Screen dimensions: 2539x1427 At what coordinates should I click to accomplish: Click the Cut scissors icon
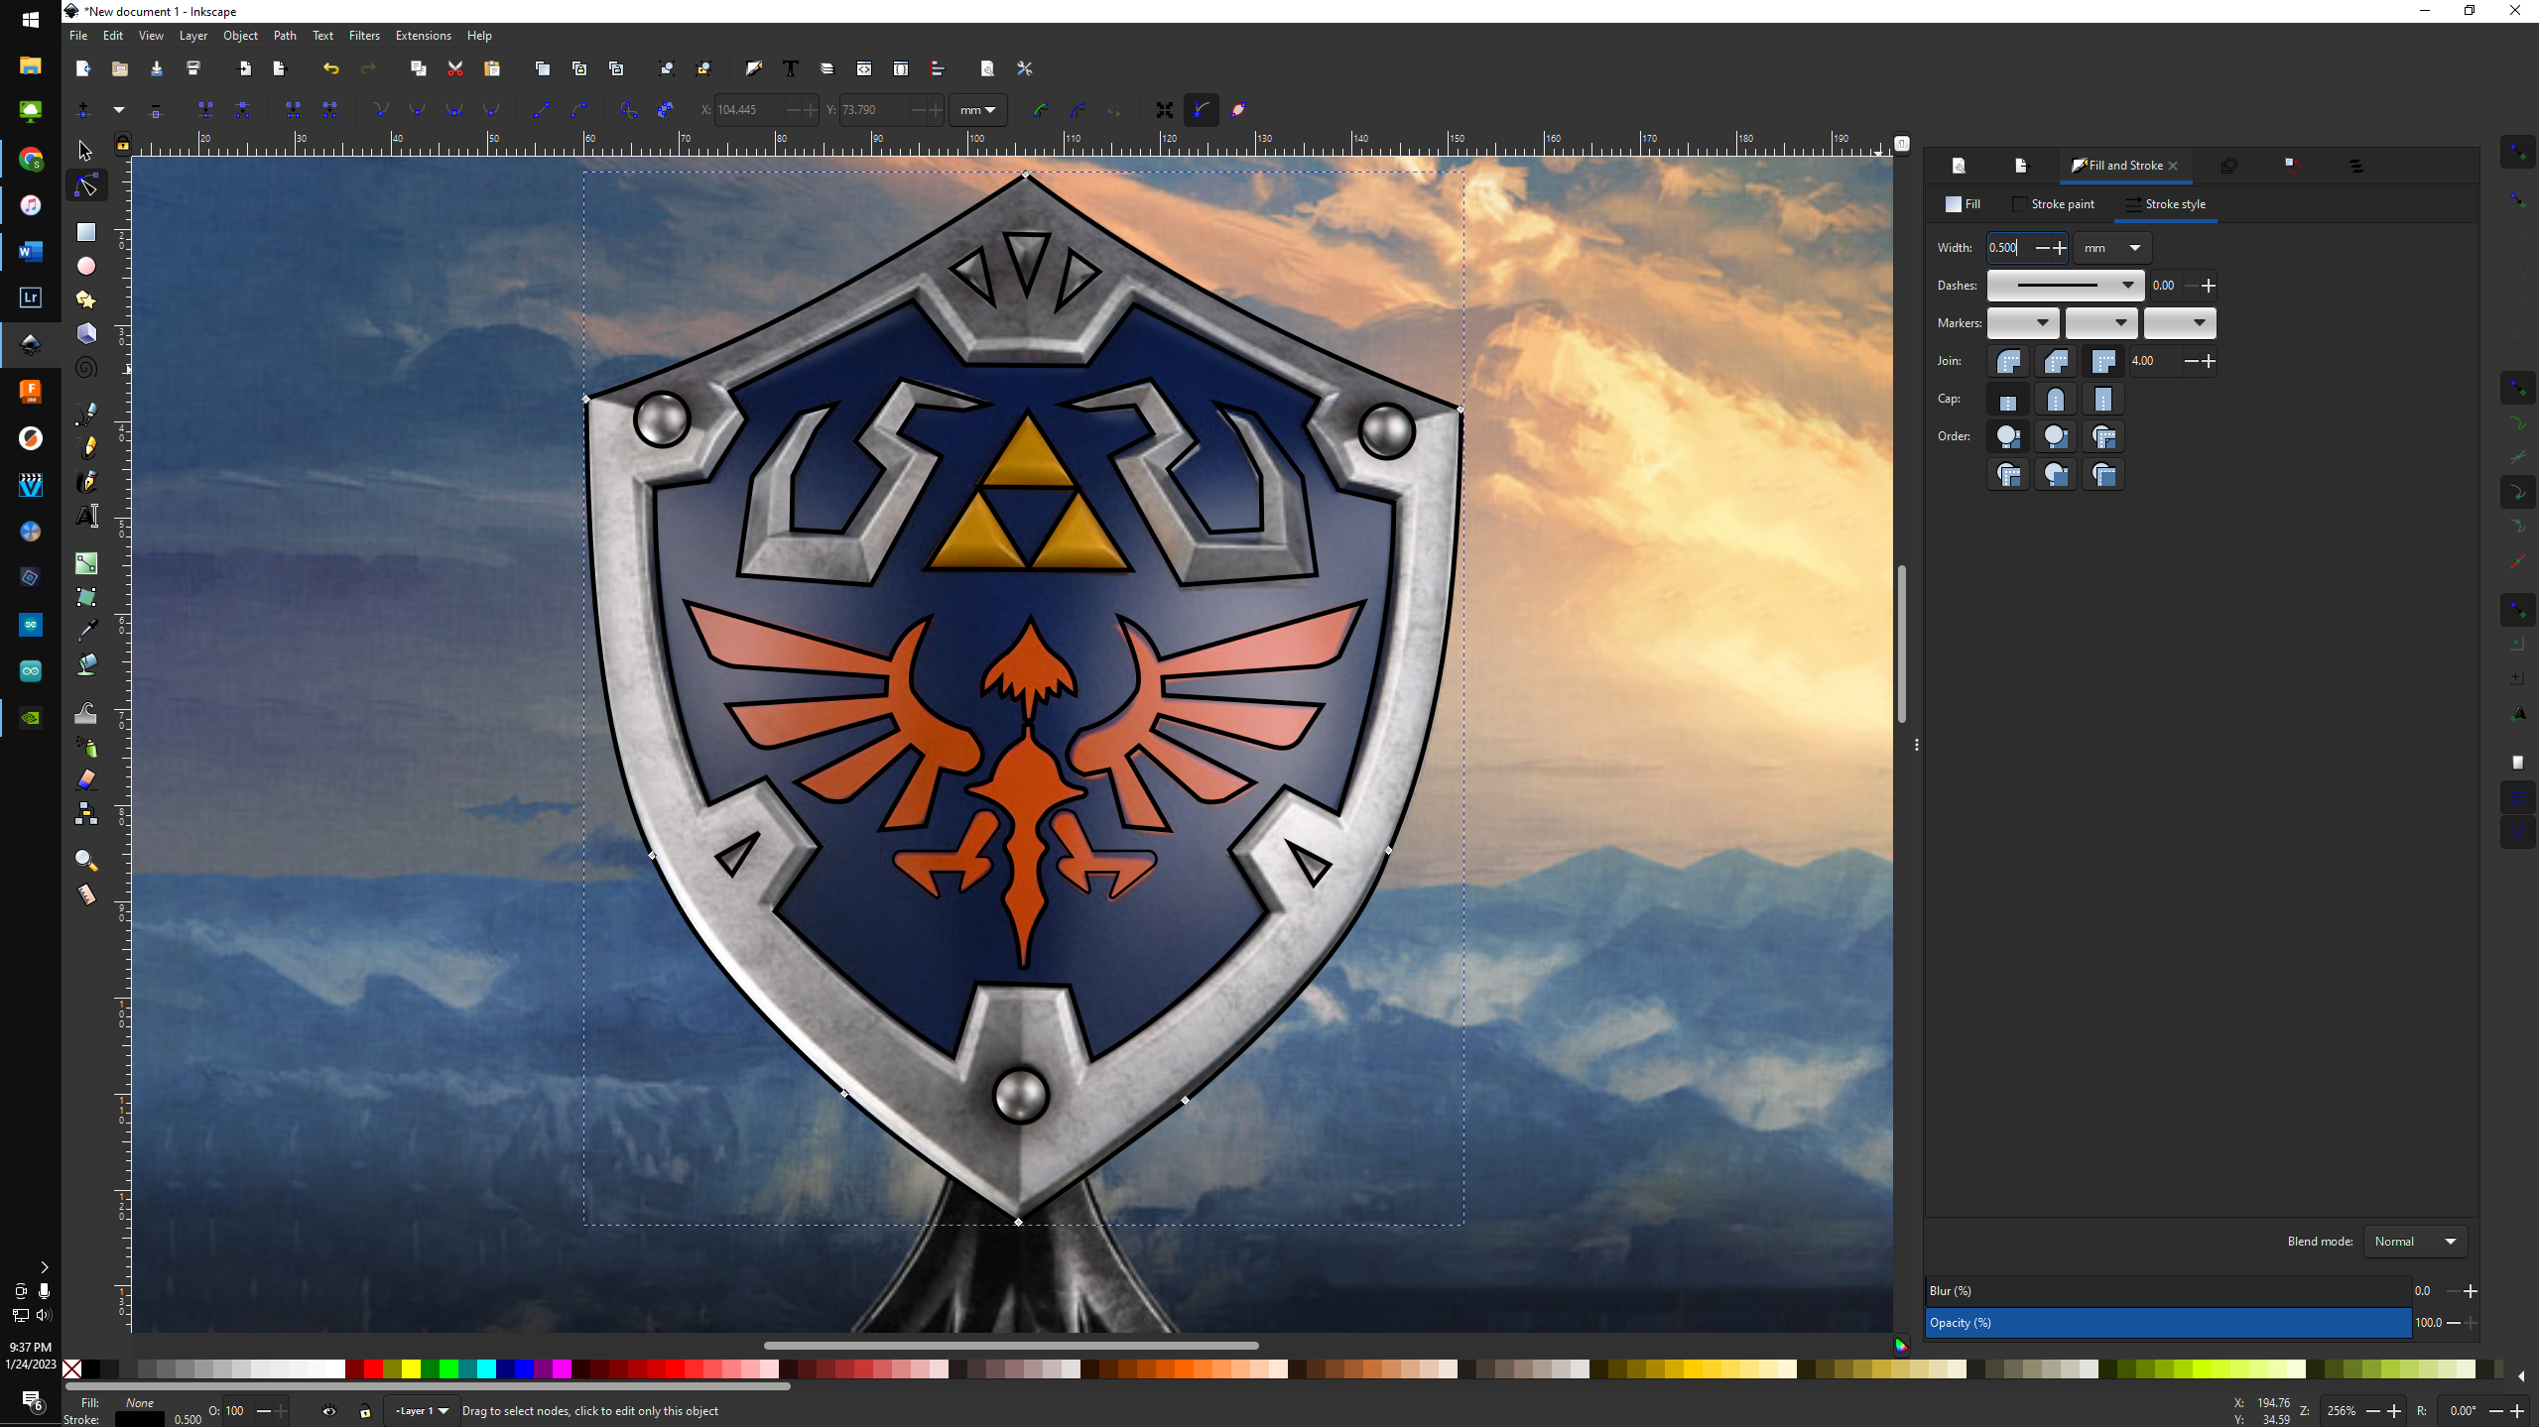point(455,68)
